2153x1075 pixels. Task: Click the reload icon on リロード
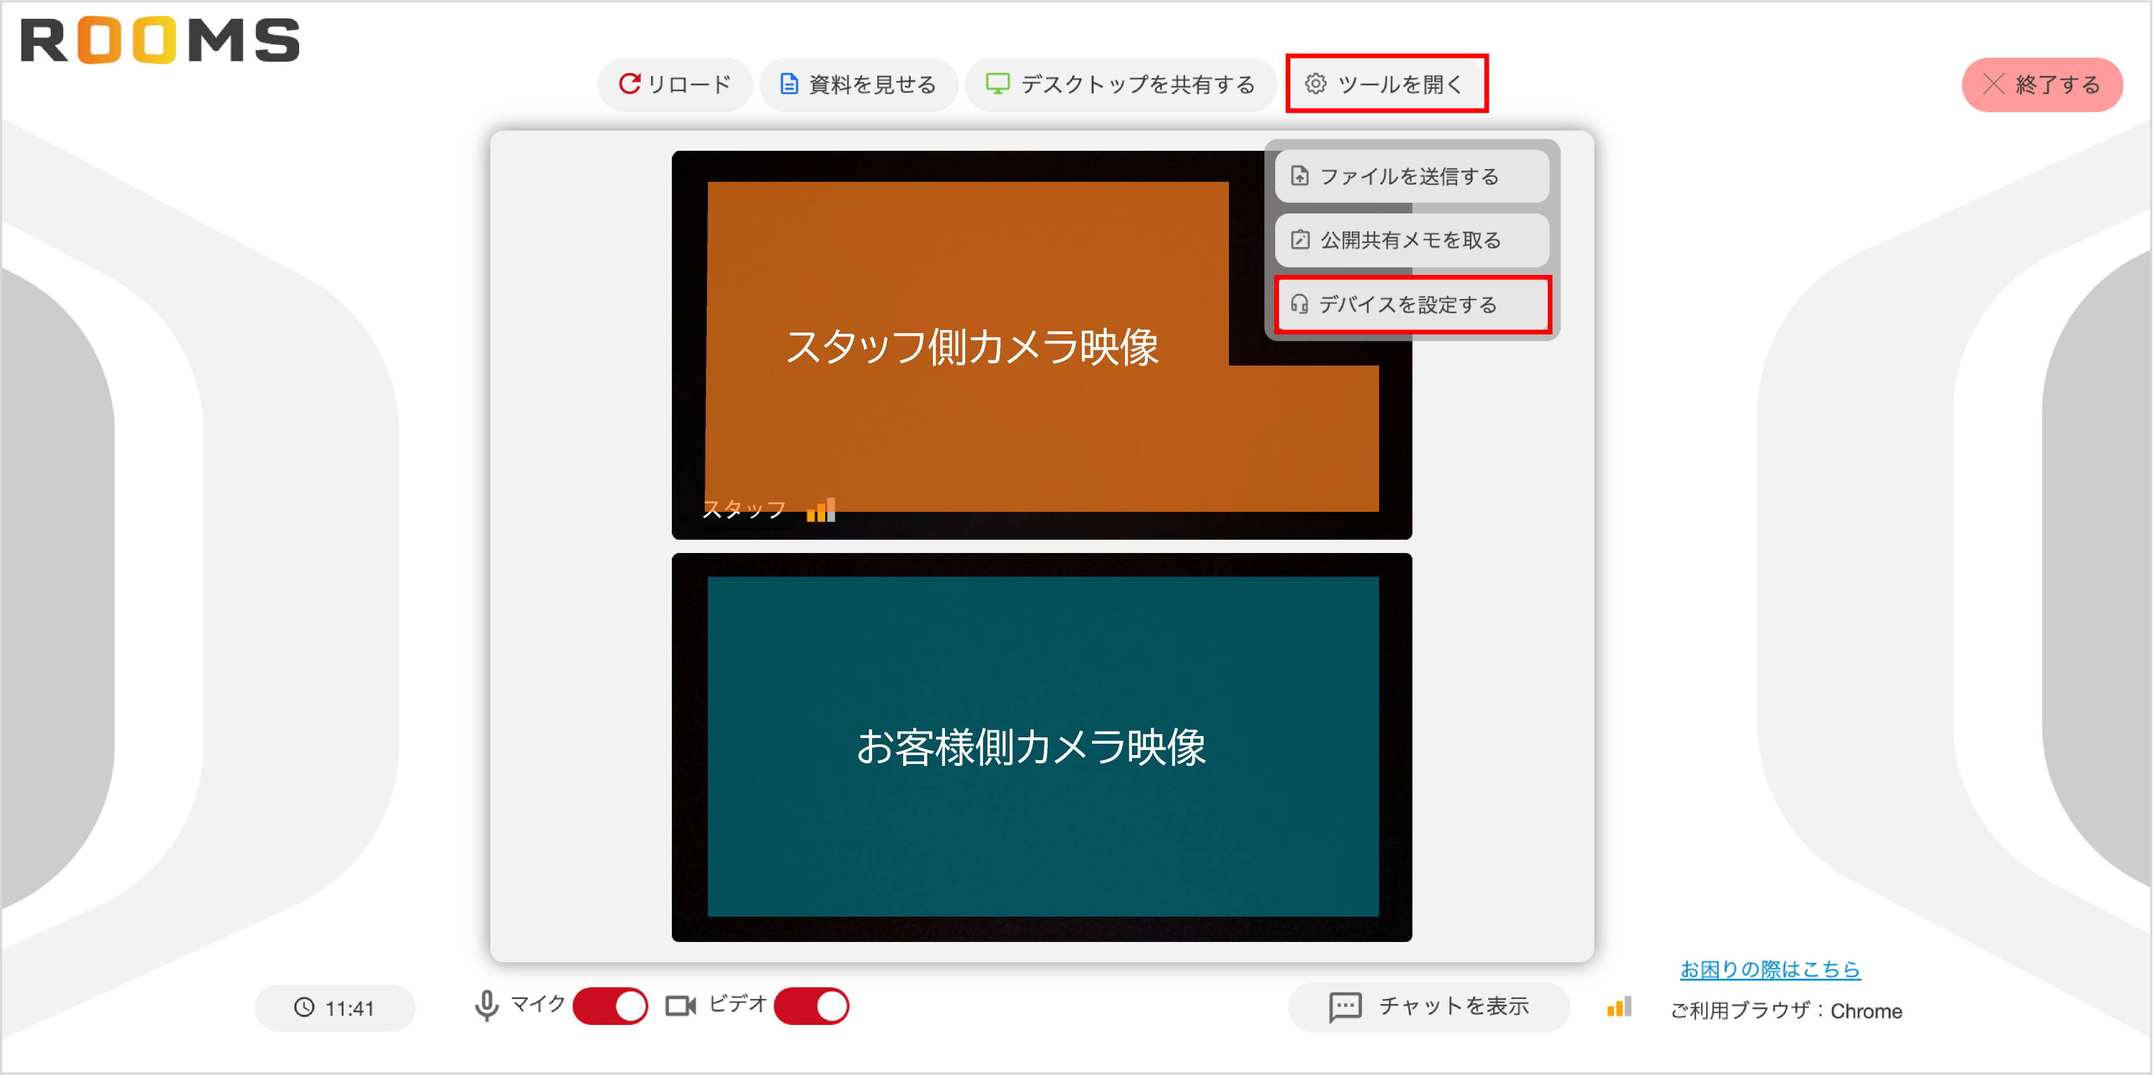pyautogui.click(x=630, y=84)
